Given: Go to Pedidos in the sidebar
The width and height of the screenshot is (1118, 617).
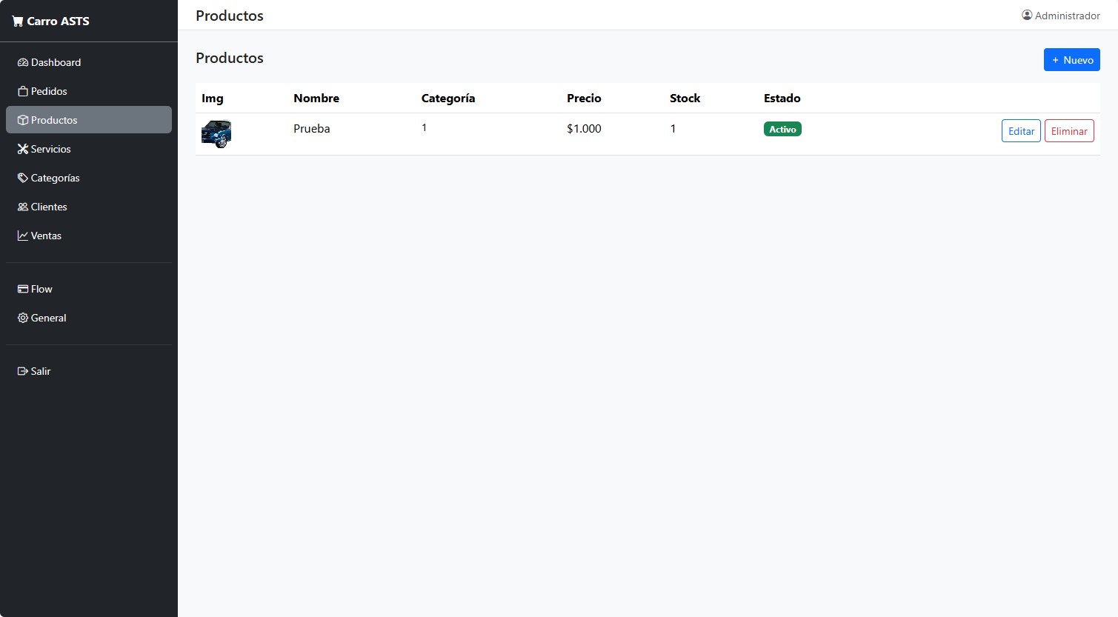Looking at the screenshot, I should (x=89, y=91).
